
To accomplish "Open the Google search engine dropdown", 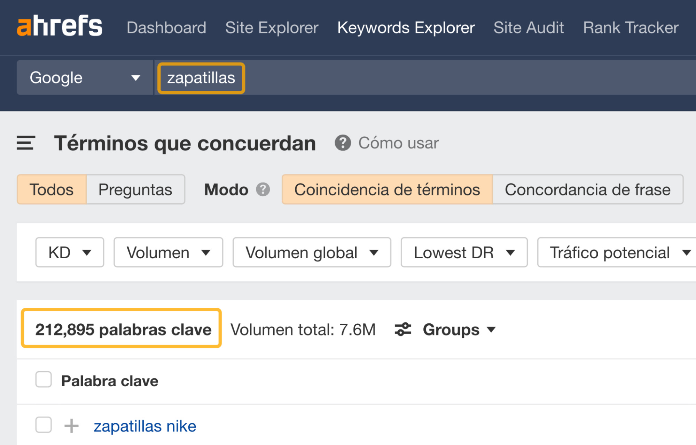I will 84,77.
